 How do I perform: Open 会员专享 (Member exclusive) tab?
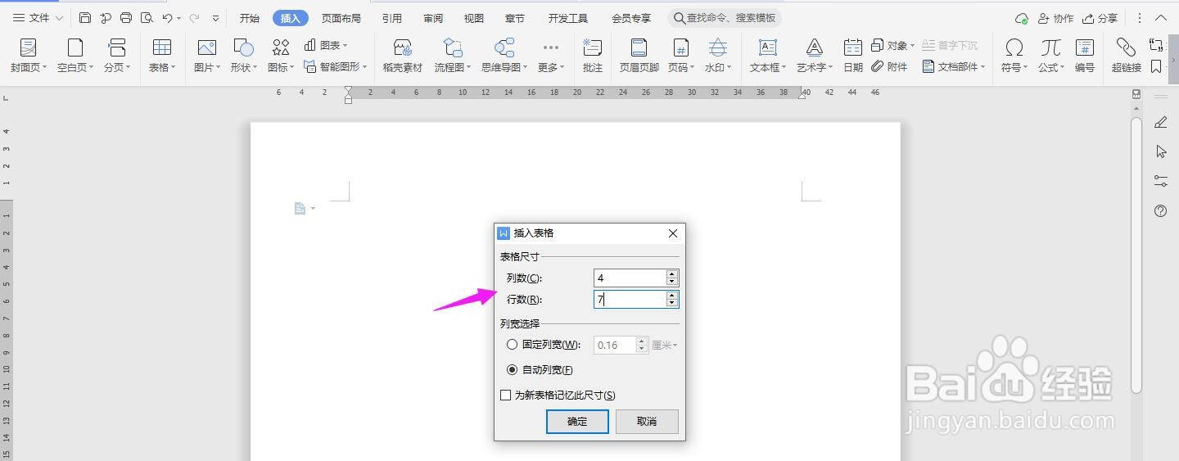pyautogui.click(x=631, y=18)
